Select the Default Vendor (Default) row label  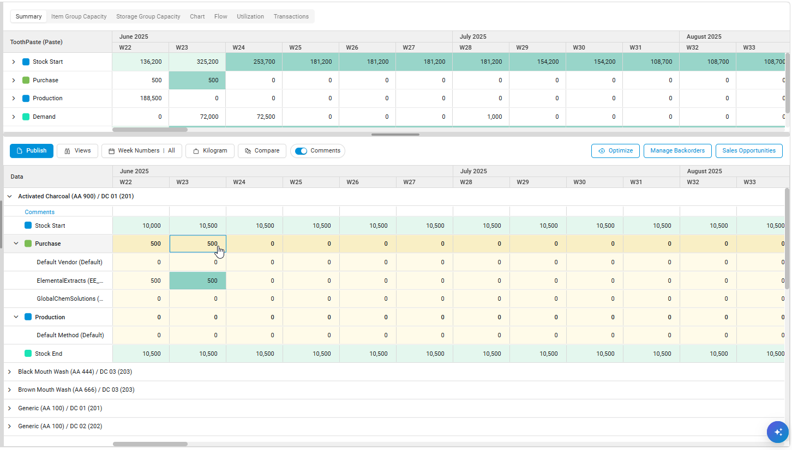point(70,262)
